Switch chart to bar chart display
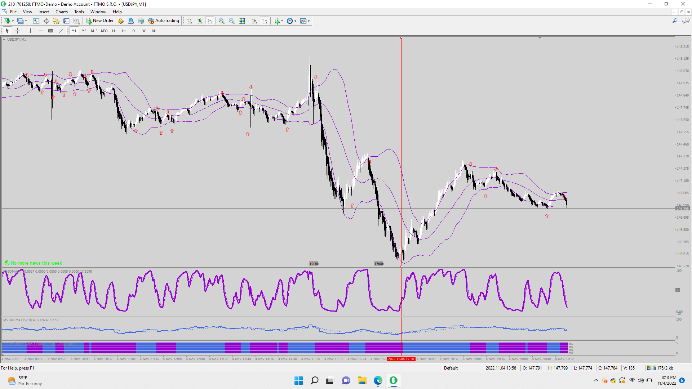 pyautogui.click(x=190, y=21)
